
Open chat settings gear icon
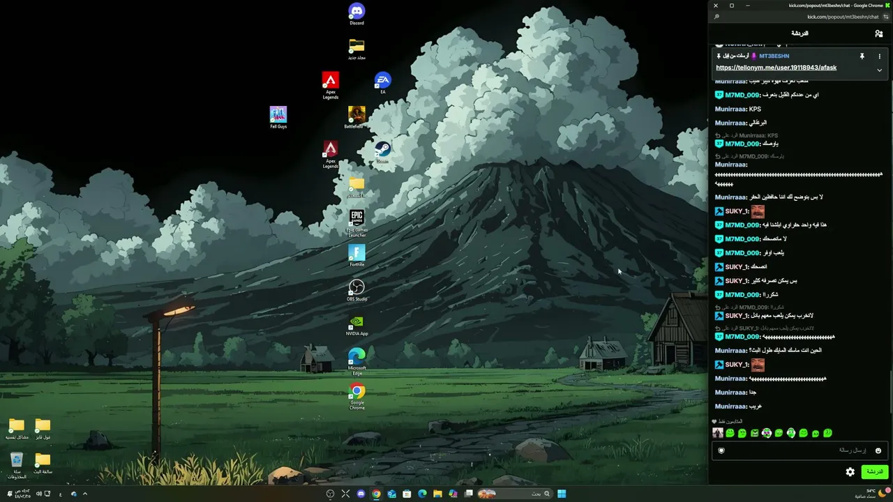coord(850,472)
